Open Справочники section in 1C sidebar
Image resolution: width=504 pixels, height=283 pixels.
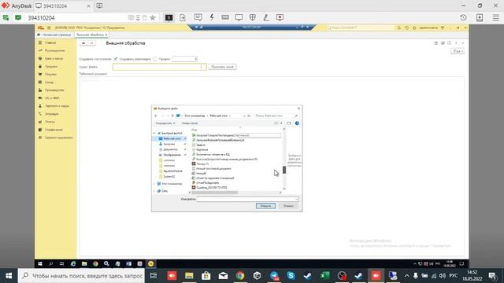54,130
